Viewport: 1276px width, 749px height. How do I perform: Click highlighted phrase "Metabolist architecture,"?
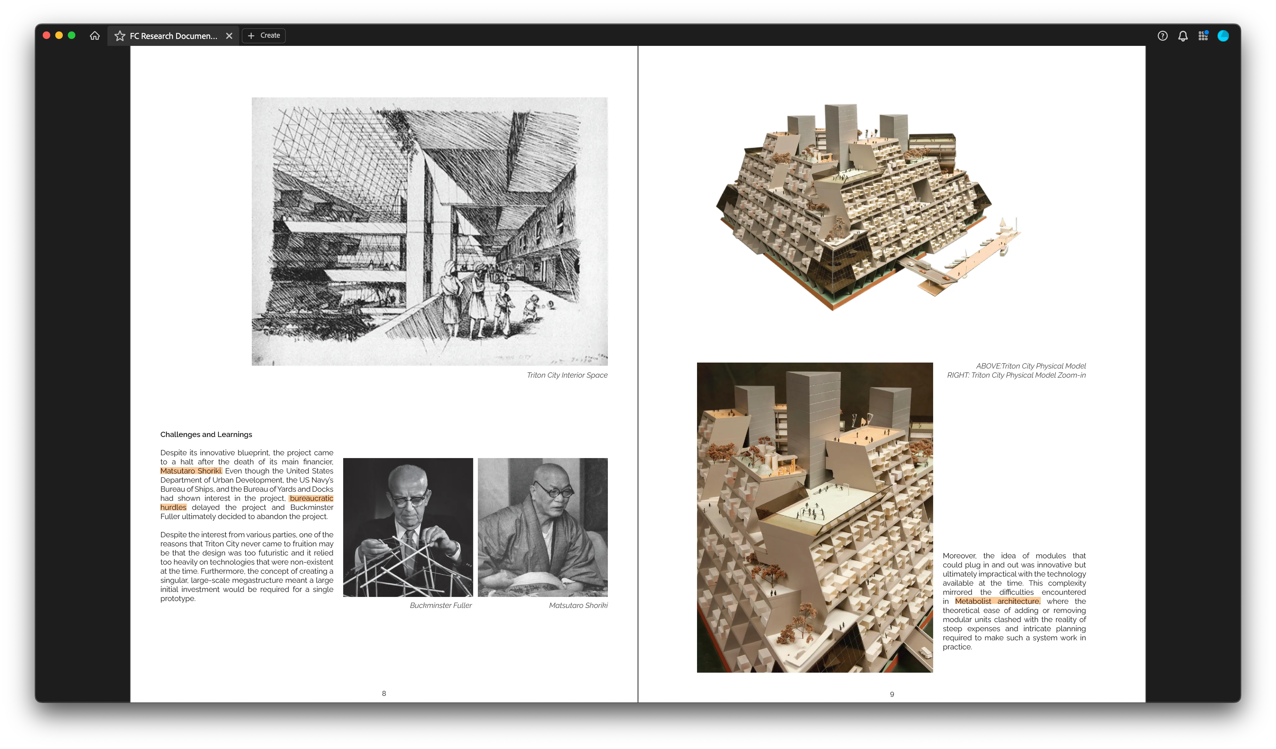click(998, 601)
